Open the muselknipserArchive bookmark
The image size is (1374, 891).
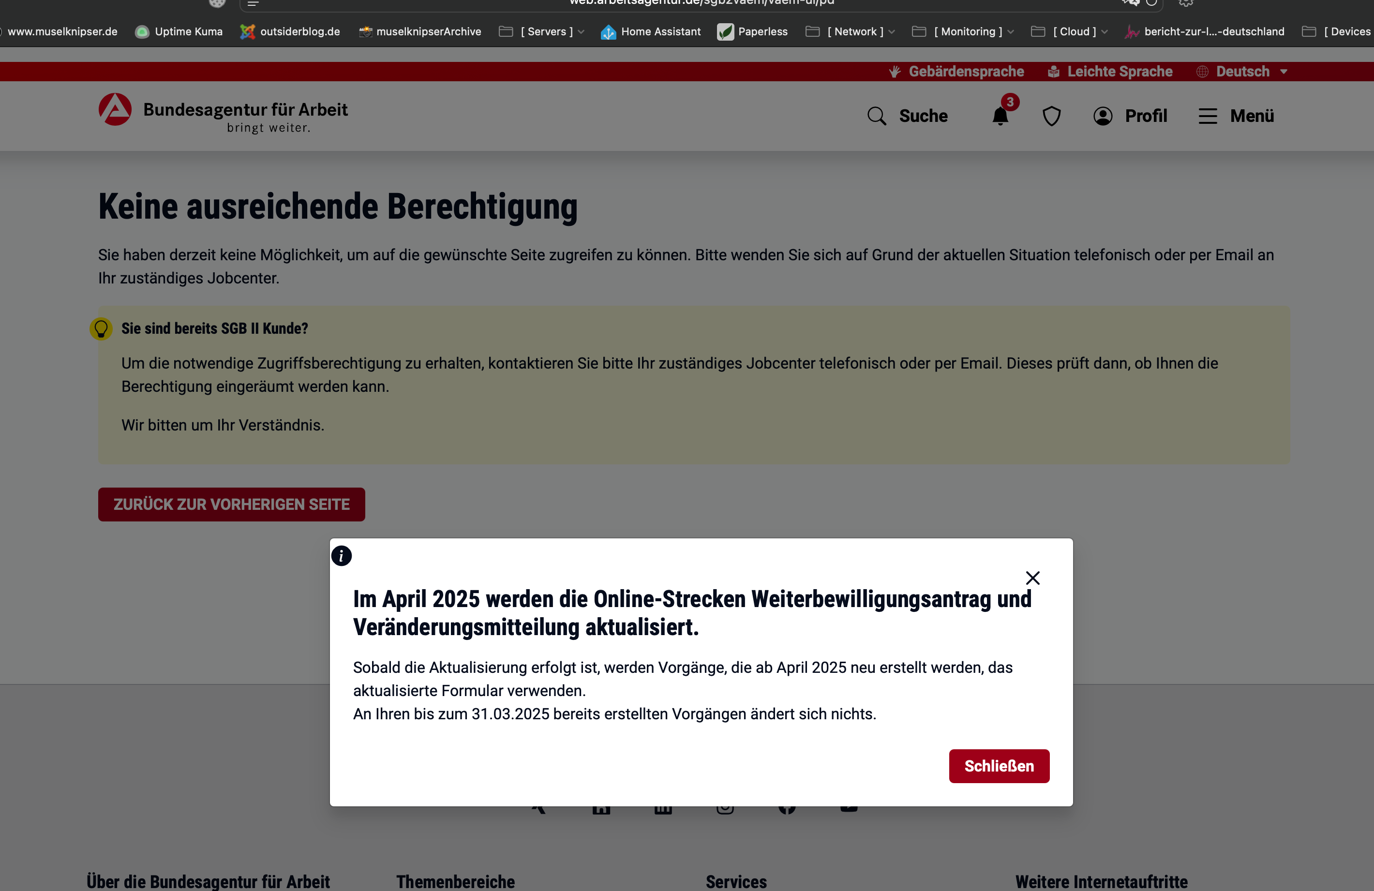coord(420,31)
